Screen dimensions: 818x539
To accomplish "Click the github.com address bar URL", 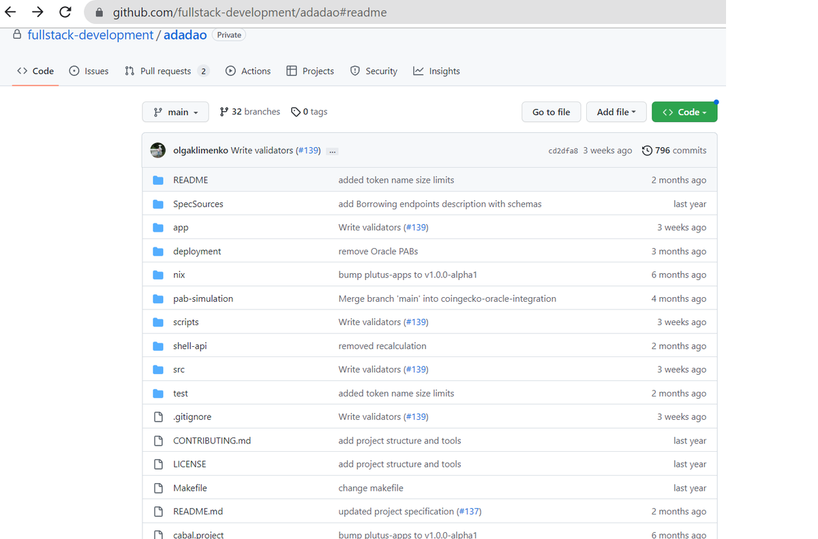I will click(x=249, y=12).
